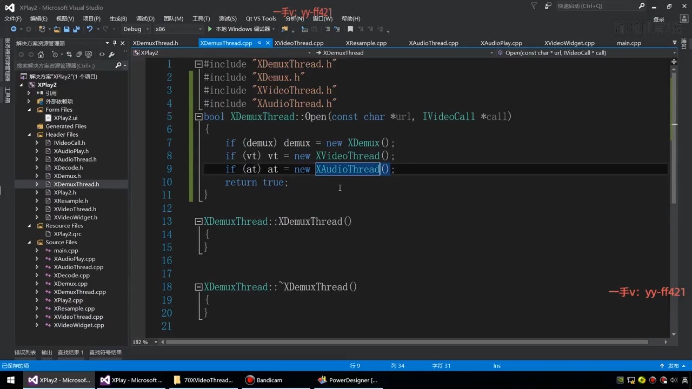
Task: Sync with Active Document in Solution Explorer
Action: coord(69,55)
